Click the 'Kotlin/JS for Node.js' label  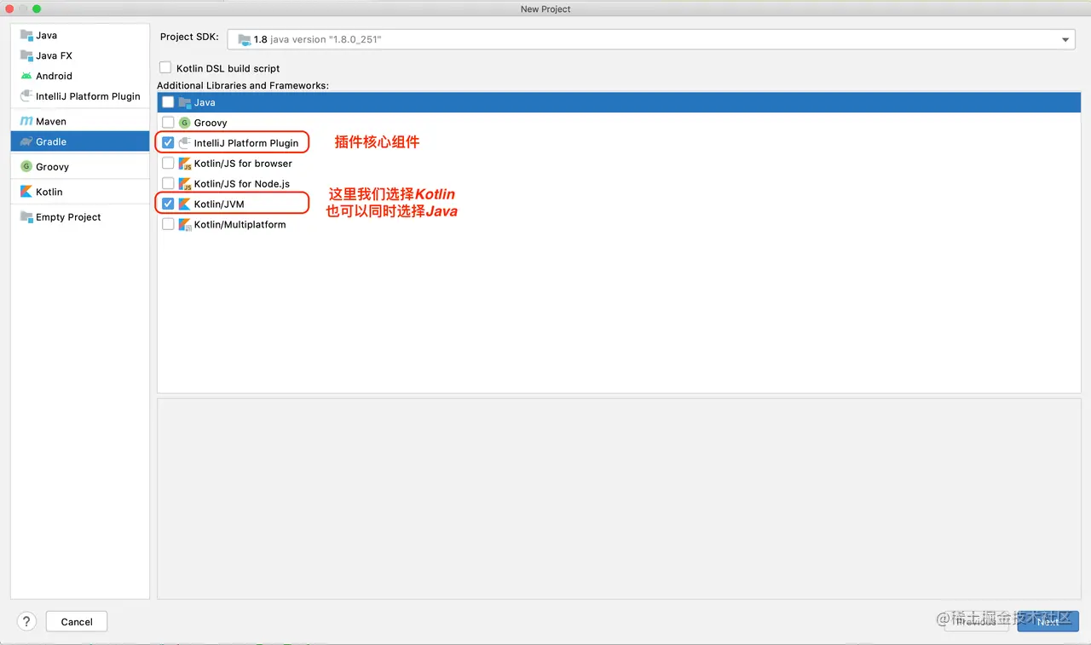pos(242,184)
